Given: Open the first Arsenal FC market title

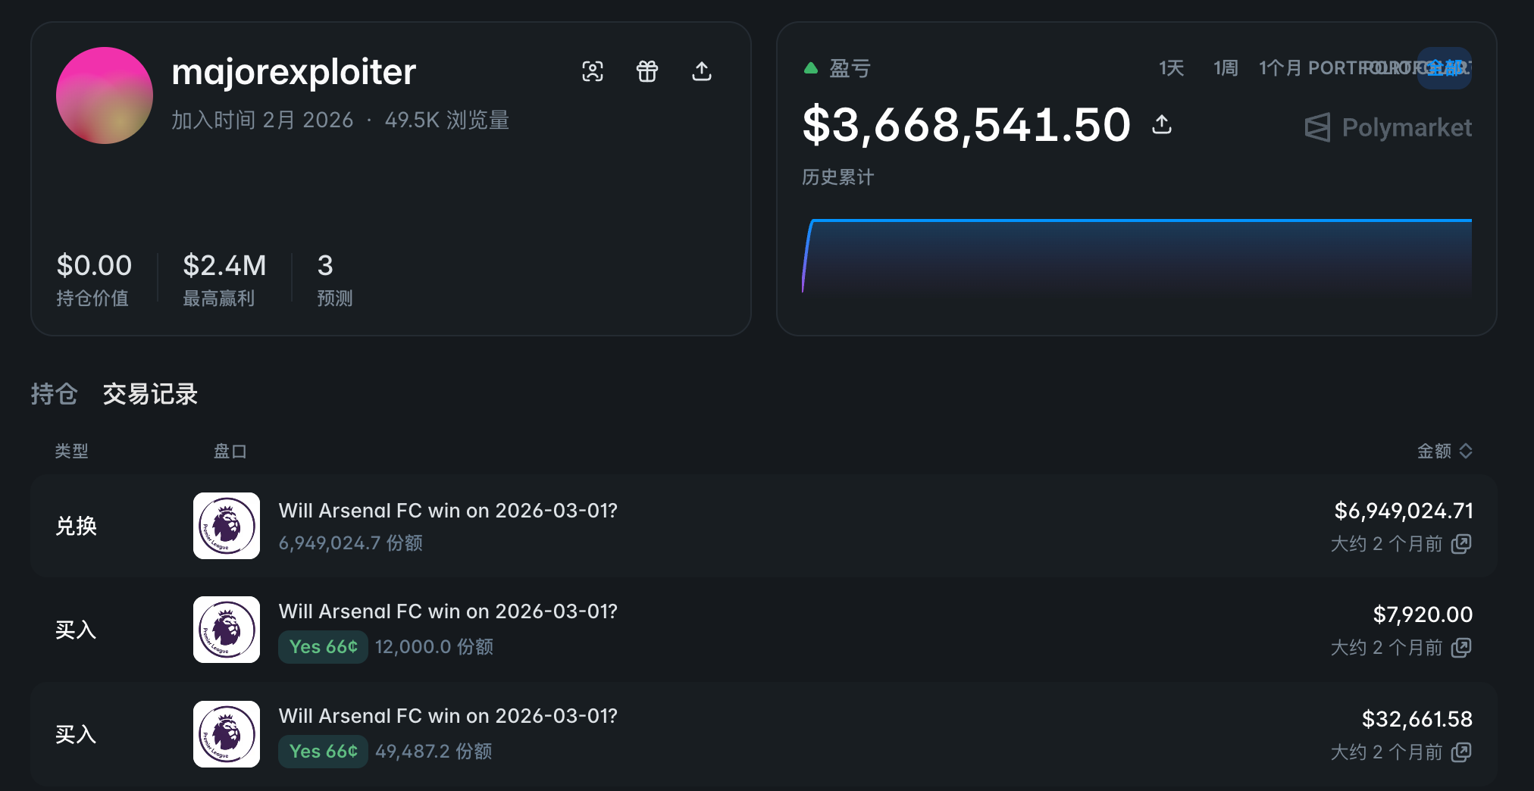Looking at the screenshot, I should coord(448,511).
